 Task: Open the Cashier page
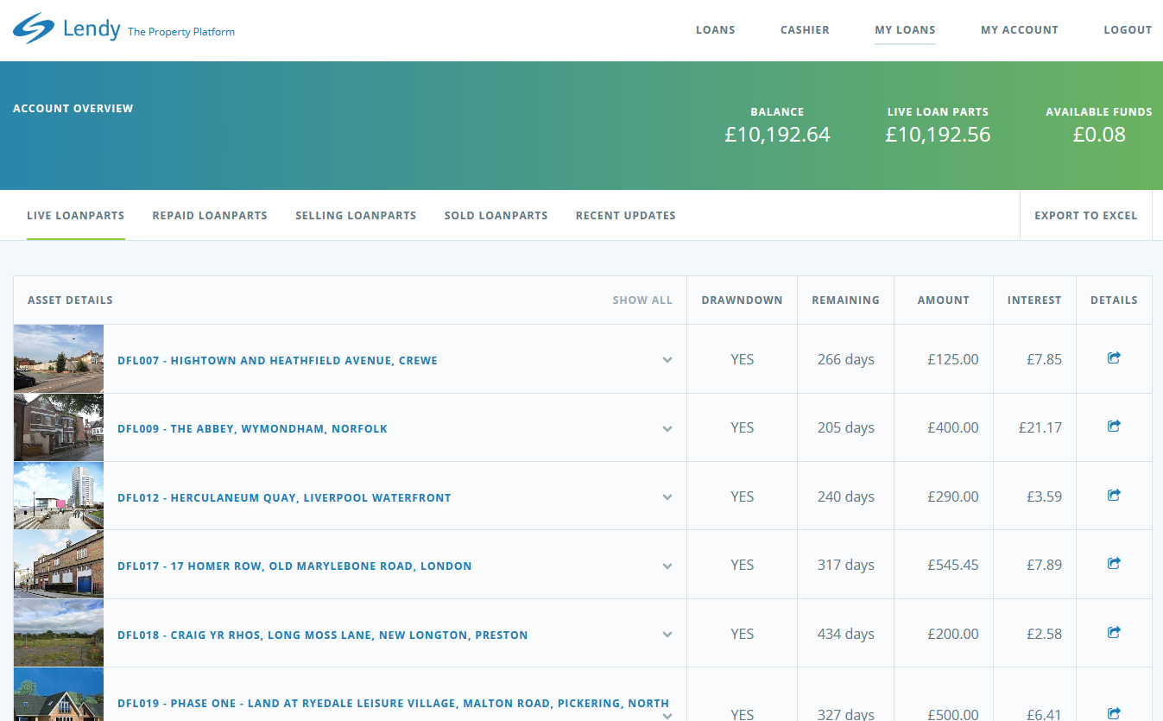(805, 30)
